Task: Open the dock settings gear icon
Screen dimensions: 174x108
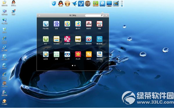Action: click(x=122, y=1)
